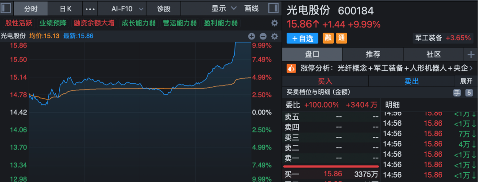Open the three-dots more periods menu
This screenshot has width=478, height=182.
tap(90, 8)
